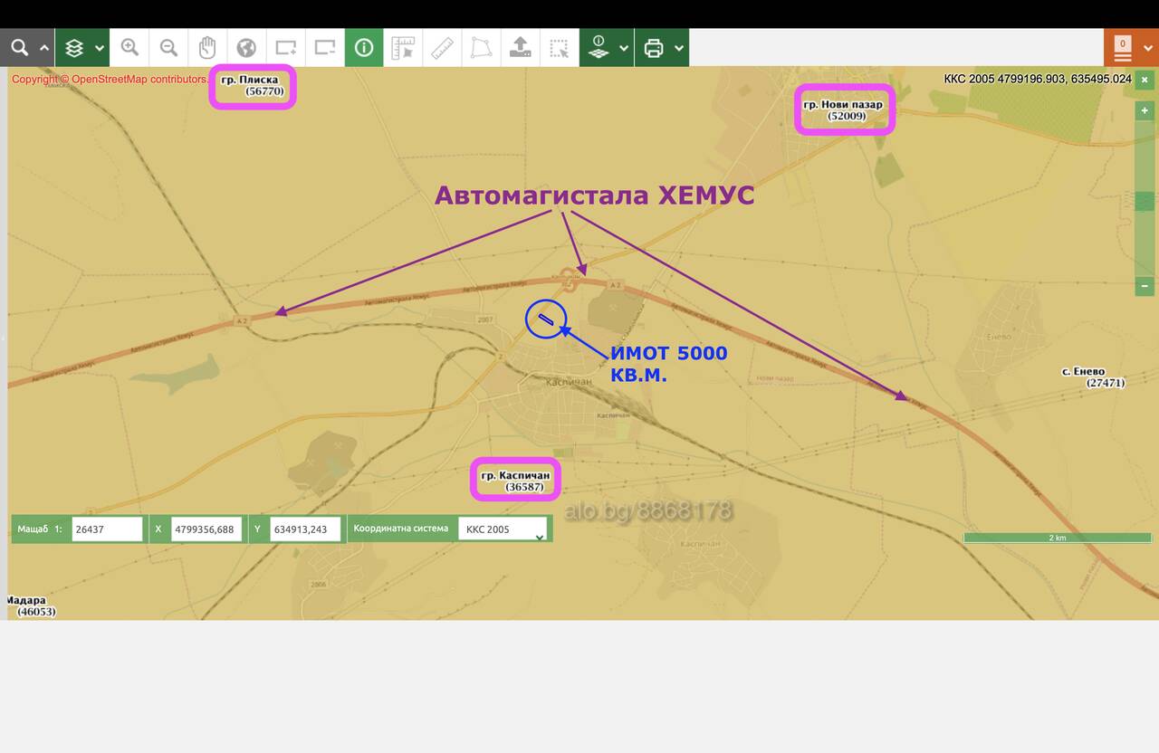Select the zoom in magnifier tool
Image resolution: width=1159 pixels, height=753 pixels.
130,47
